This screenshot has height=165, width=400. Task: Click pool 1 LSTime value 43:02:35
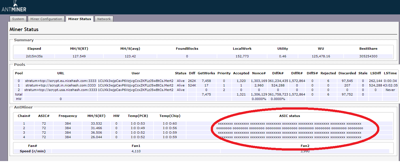click(390, 85)
